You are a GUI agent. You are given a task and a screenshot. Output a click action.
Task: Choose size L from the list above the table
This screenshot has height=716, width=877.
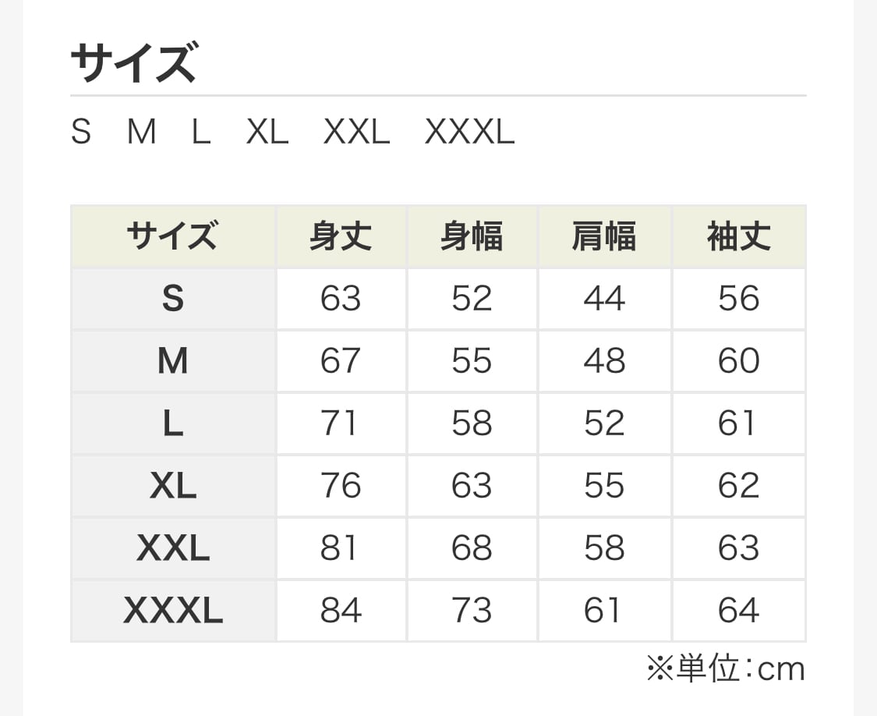point(201,133)
